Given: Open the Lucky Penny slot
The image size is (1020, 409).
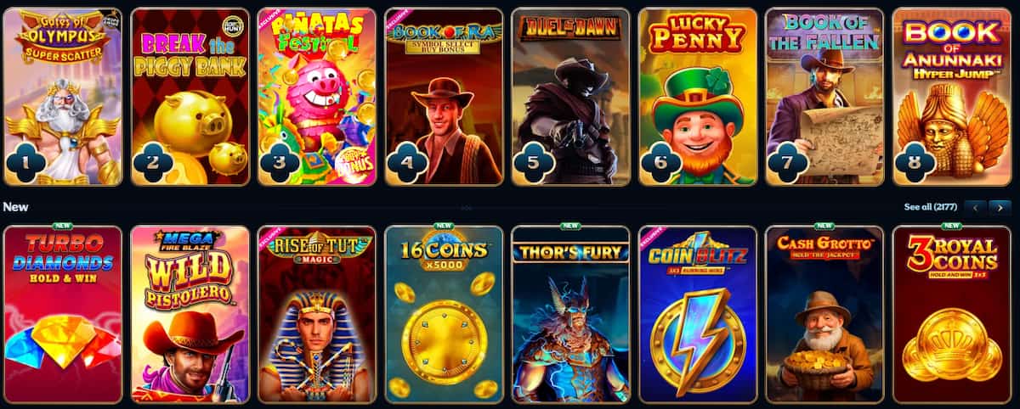Looking at the screenshot, I should click(698, 97).
